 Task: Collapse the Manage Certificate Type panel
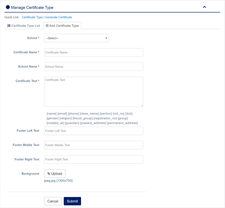(204, 7)
